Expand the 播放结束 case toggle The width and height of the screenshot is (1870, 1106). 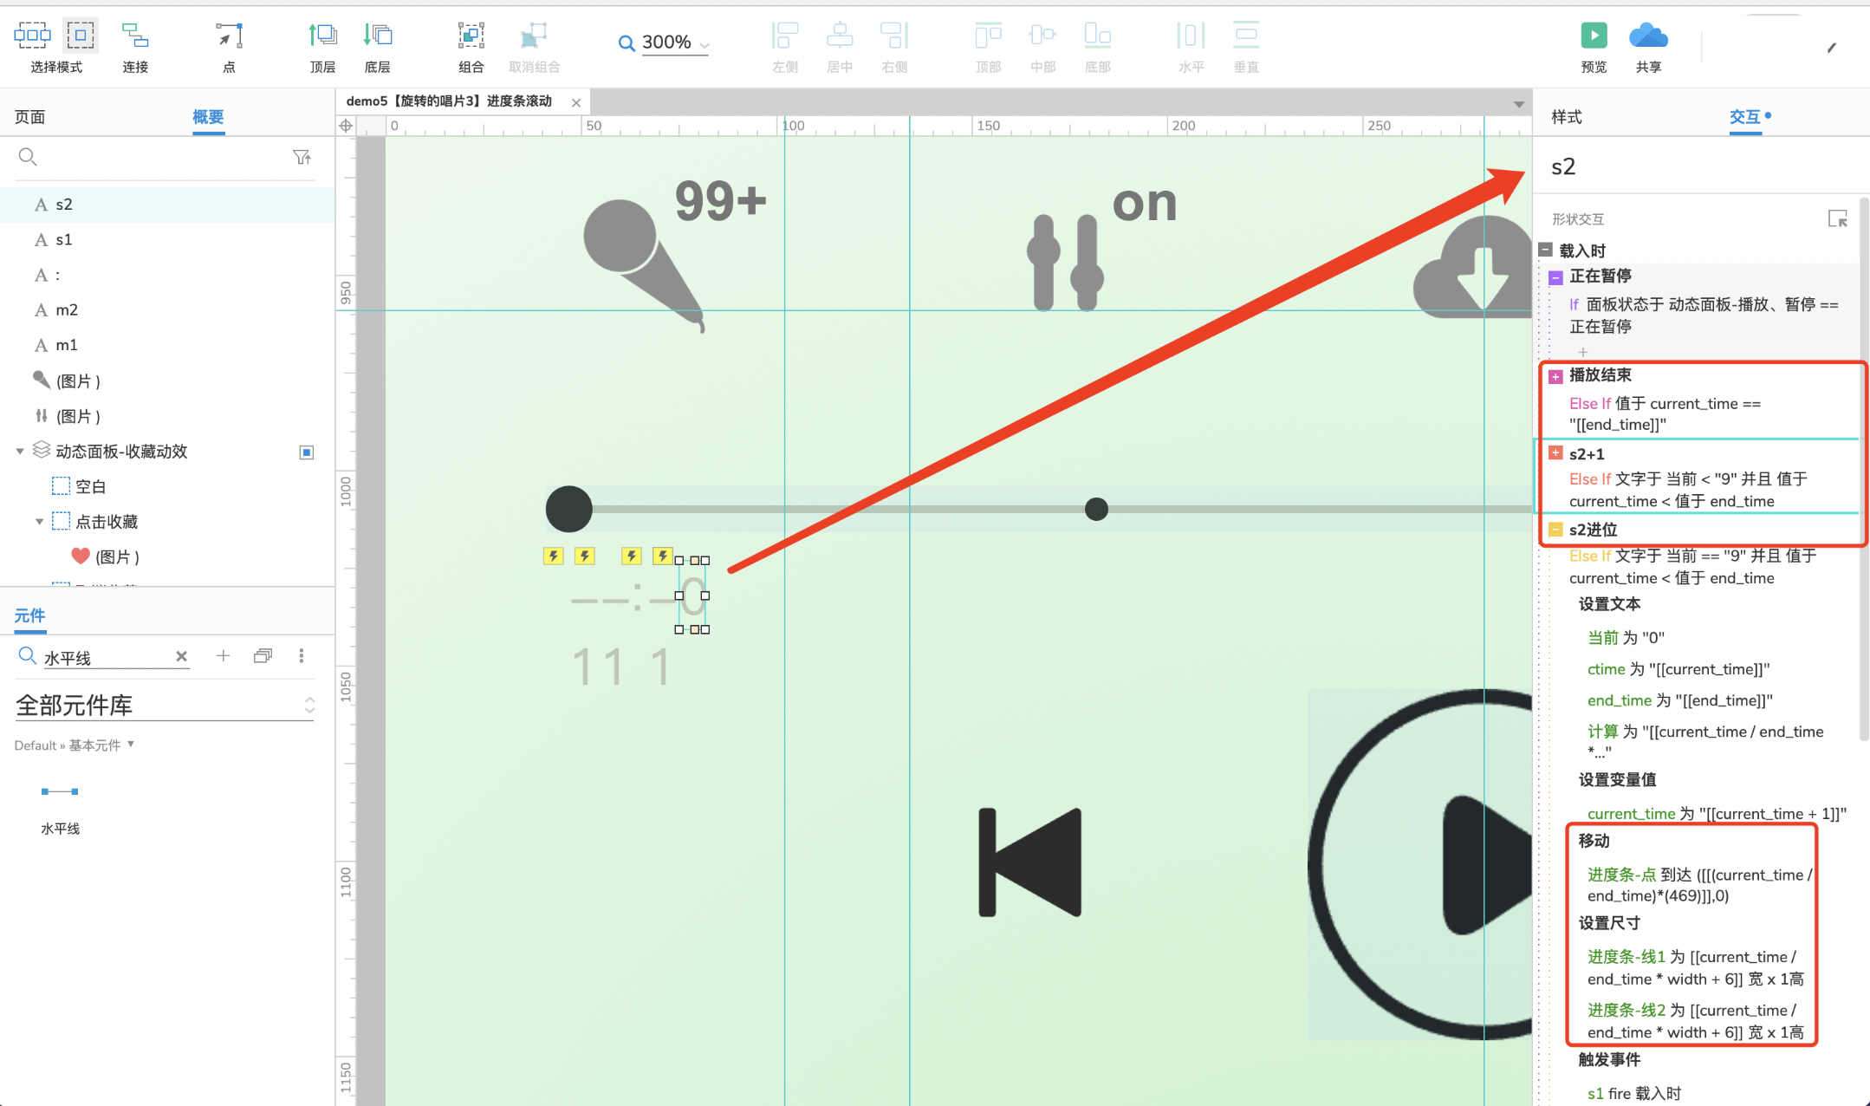[x=1555, y=376]
